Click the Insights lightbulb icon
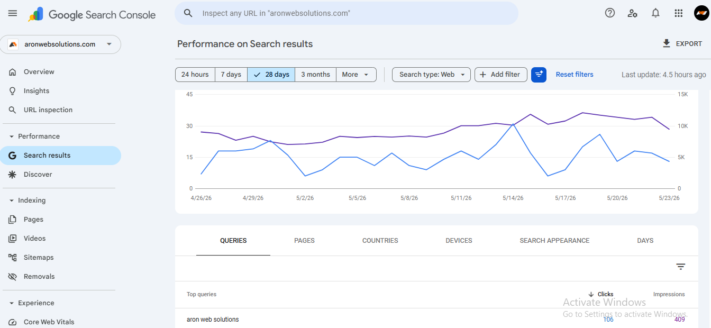 click(13, 91)
